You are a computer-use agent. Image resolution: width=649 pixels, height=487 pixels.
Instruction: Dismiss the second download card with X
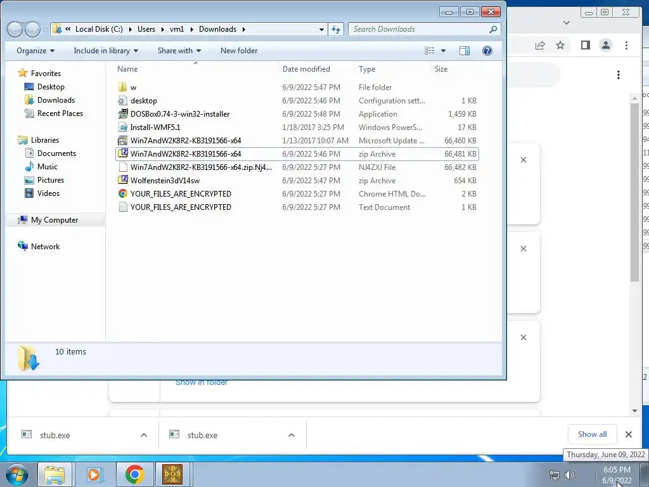(x=524, y=249)
